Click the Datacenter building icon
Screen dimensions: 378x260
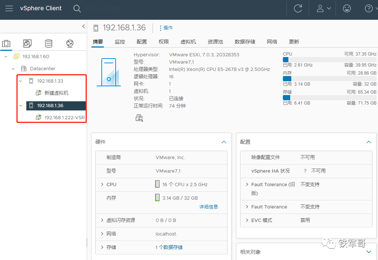click(x=24, y=69)
